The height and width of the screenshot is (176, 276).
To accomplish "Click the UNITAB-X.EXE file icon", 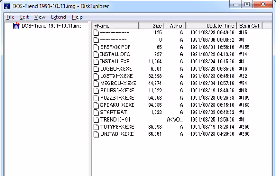I will [x=96, y=134].
